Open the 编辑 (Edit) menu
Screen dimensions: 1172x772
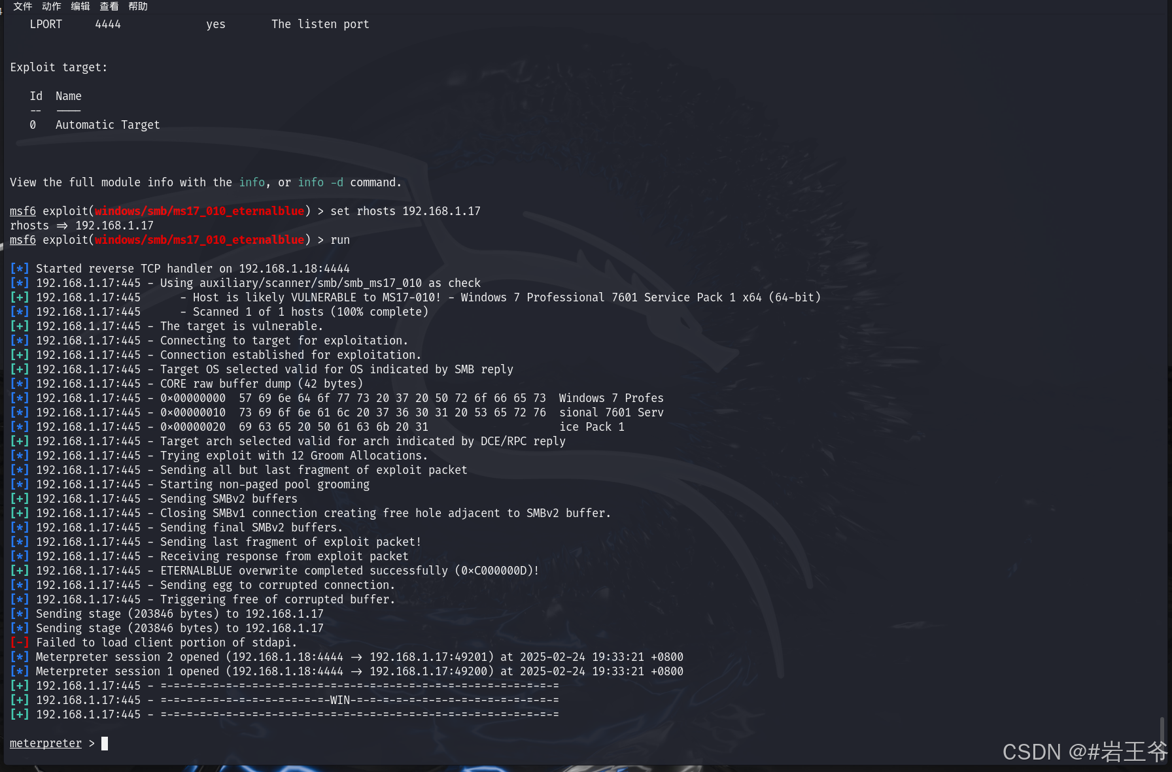(80, 6)
